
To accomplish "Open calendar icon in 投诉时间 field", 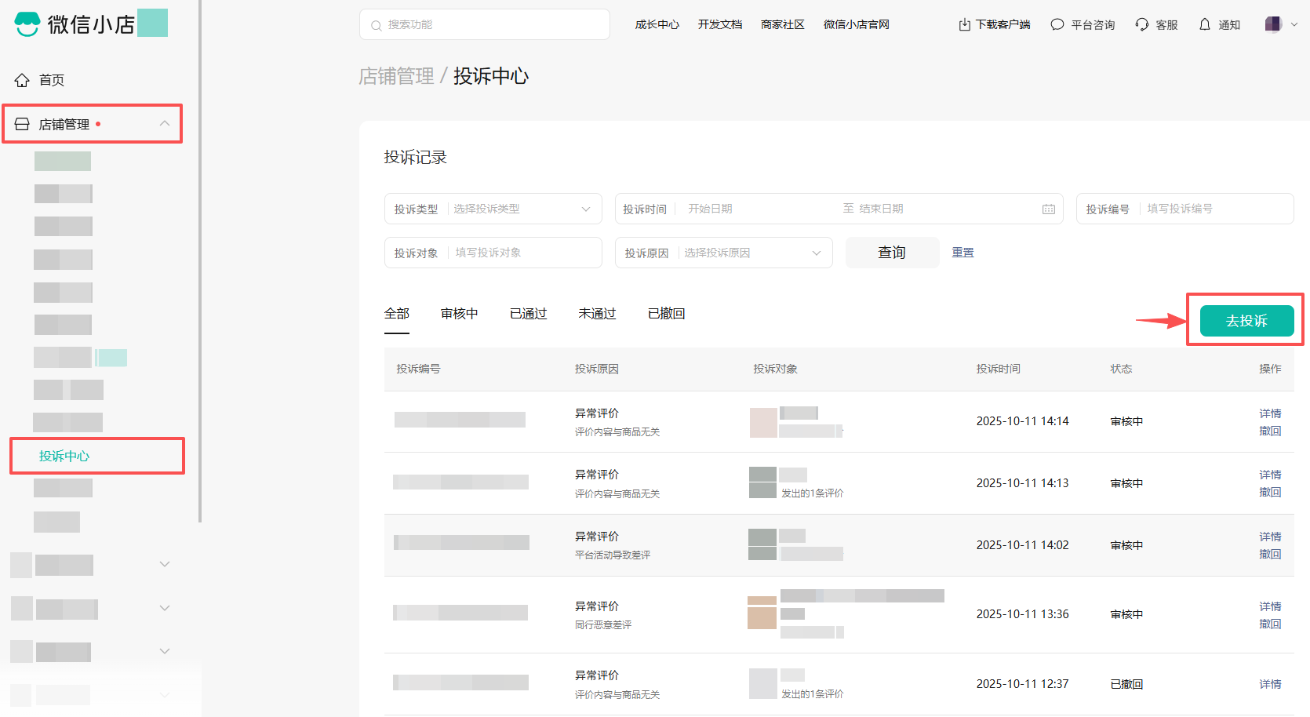I will (1048, 209).
